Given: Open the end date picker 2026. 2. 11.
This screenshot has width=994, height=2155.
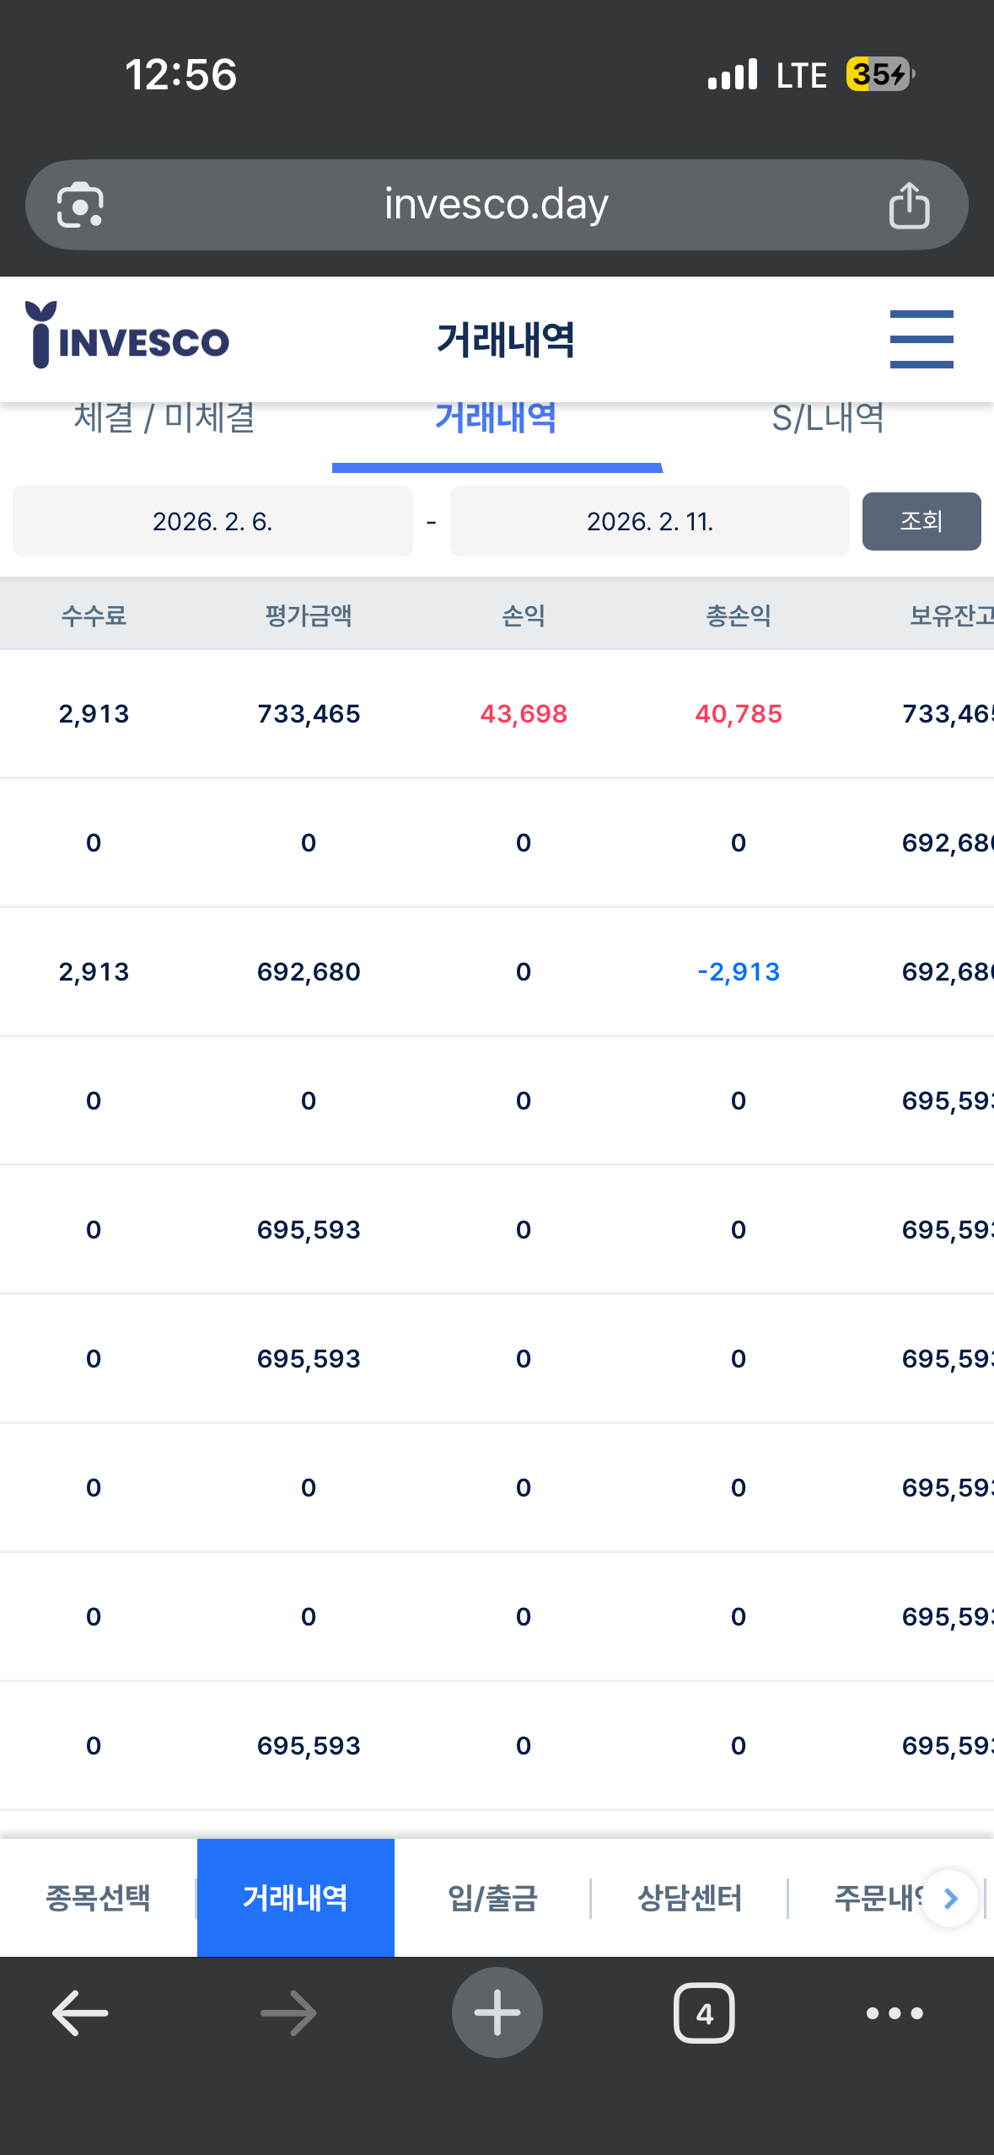Looking at the screenshot, I should click(649, 521).
